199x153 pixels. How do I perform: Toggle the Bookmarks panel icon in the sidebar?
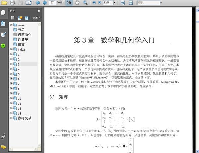(3, 24)
